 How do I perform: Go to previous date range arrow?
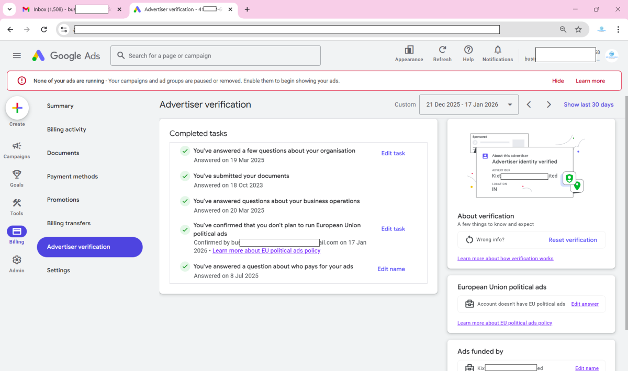529,105
